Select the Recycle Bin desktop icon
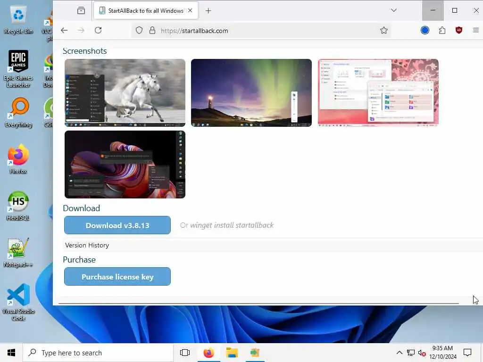 pyautogui.click(x=18, y=20)
